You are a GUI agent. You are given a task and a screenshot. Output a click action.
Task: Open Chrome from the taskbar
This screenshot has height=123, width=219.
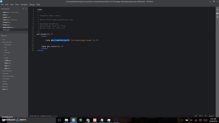[x=88, y=120]
